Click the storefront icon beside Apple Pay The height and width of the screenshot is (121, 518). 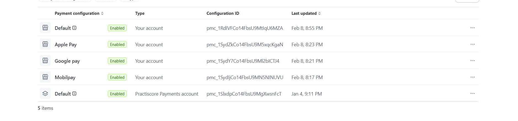pos(45,44)
